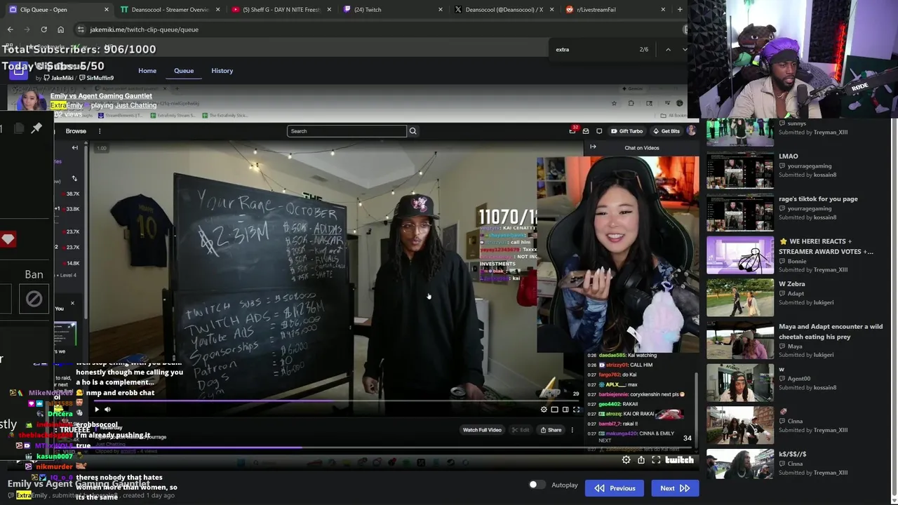Toggle outer Twitch player fullscreen

pos(656,460)
